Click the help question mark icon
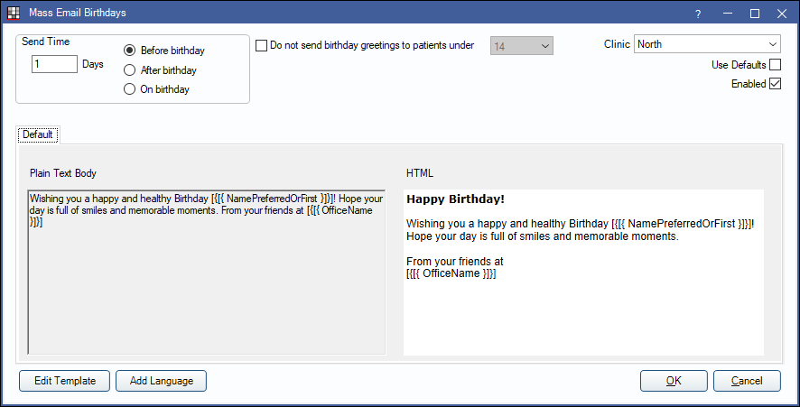The height and width of the screenshot is (407, 800). tap(698, 14)
